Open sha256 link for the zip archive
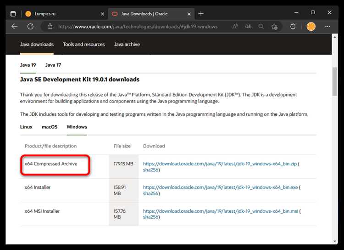 click(150, 170)
